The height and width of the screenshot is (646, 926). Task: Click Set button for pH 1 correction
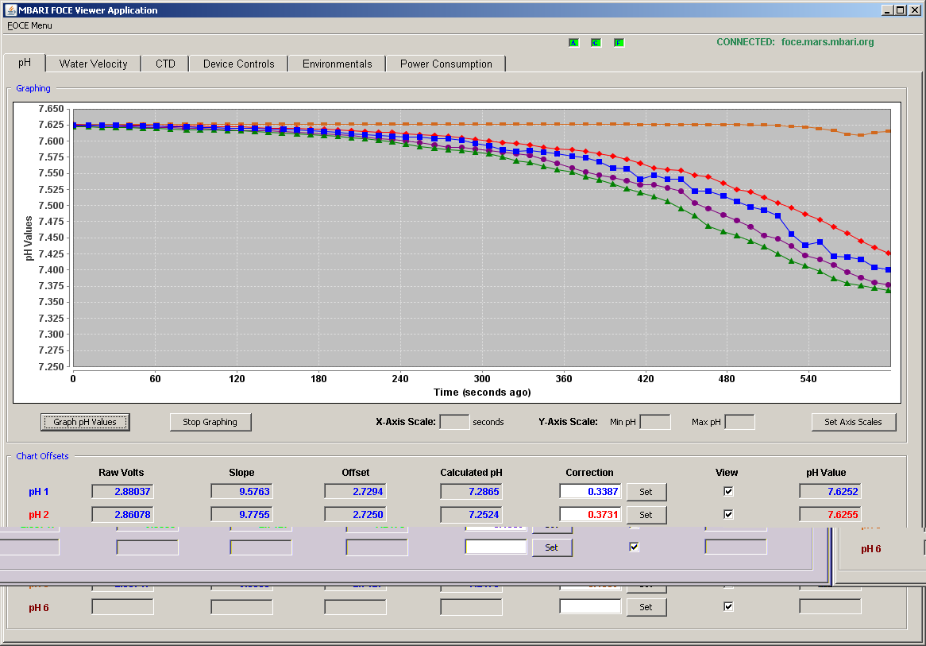pos(646,492)
